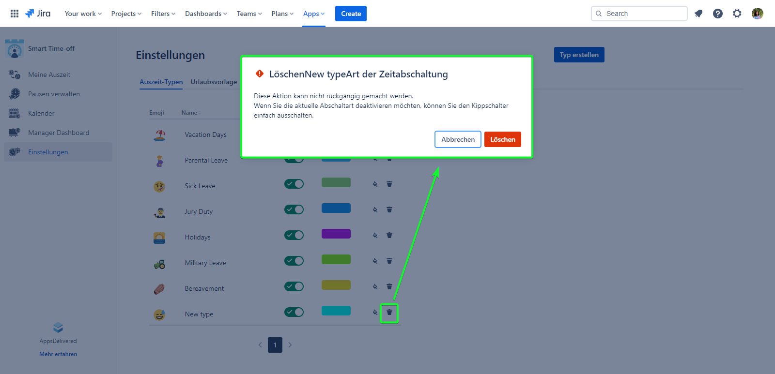Click the color fill icon for Jury Duty

(x=375, y=209)
